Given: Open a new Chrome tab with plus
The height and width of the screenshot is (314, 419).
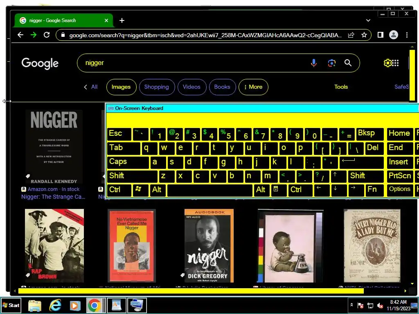Looking at the screenshot, I should click(122, 20).
